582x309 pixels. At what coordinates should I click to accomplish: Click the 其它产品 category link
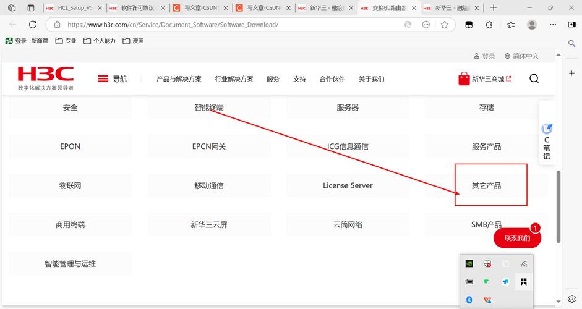tap(486, 185)
